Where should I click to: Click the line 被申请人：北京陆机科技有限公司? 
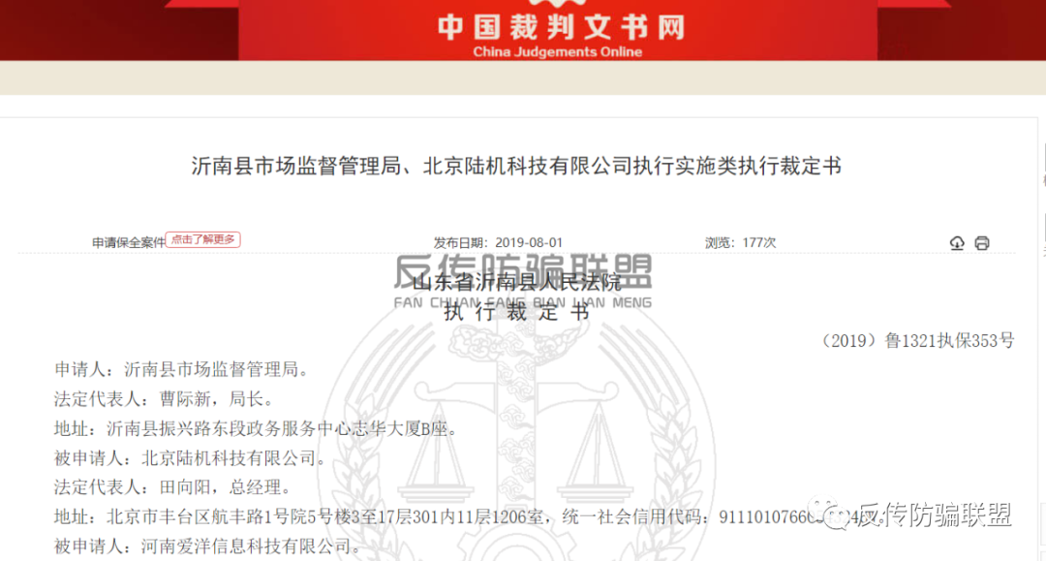191,457
